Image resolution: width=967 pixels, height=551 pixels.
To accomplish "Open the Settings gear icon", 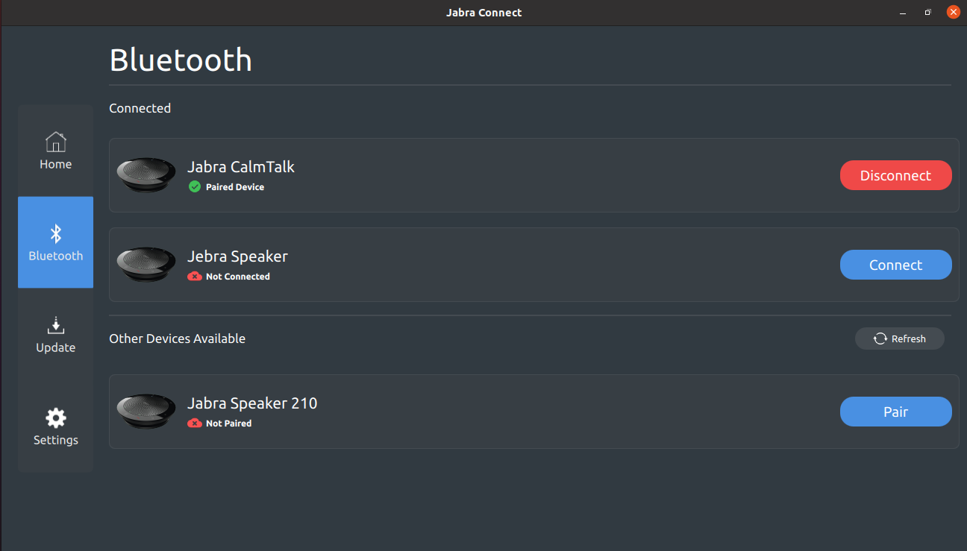I will (x=55, y=418).
